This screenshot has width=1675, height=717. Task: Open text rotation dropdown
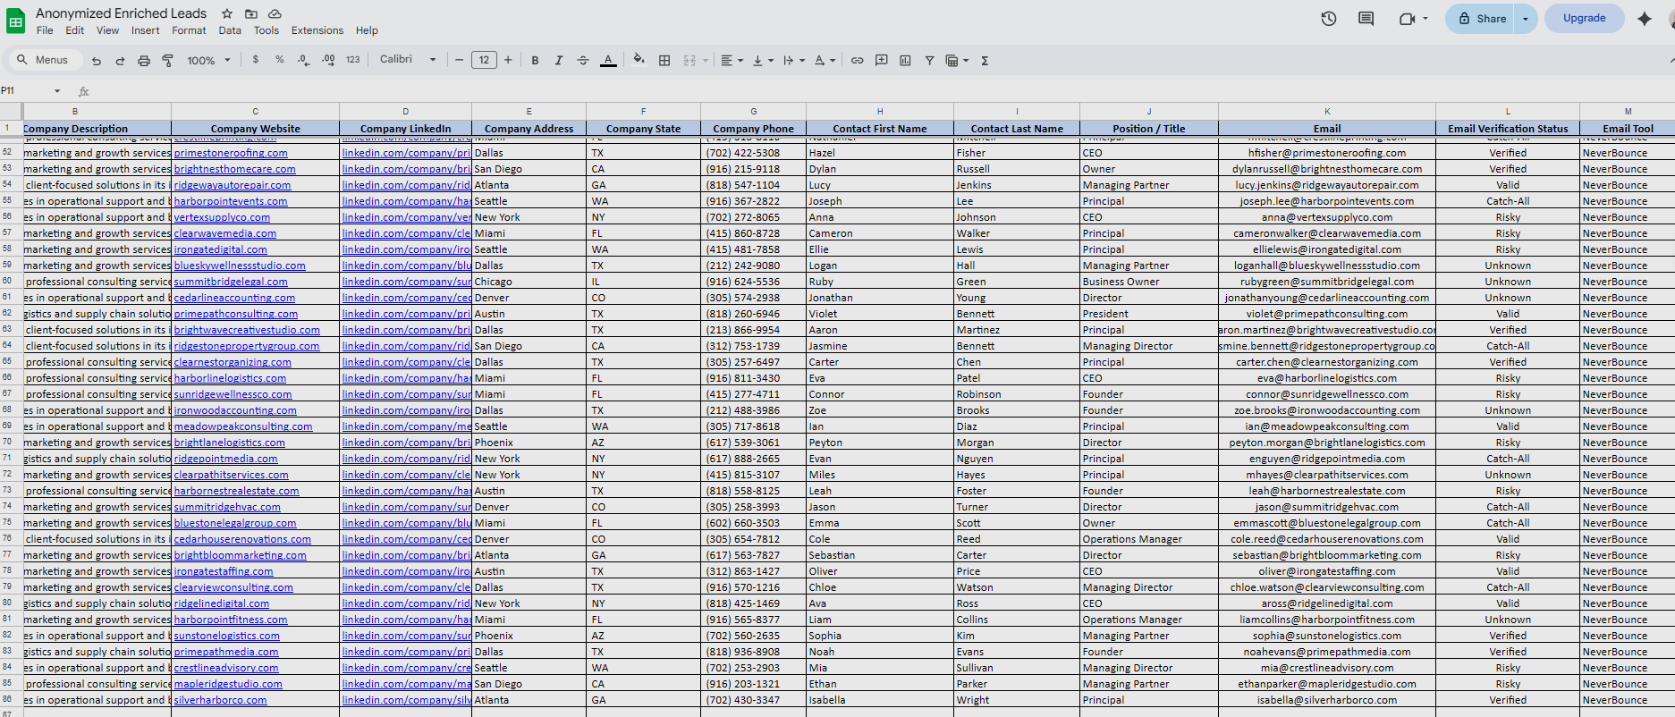[825, 61]
